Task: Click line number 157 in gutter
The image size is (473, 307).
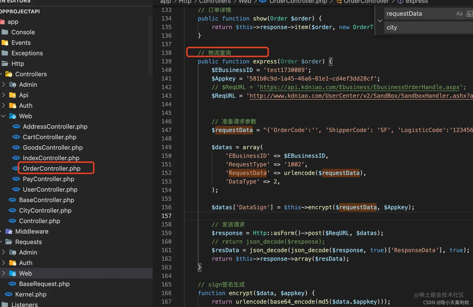Action: click(166, 216)
